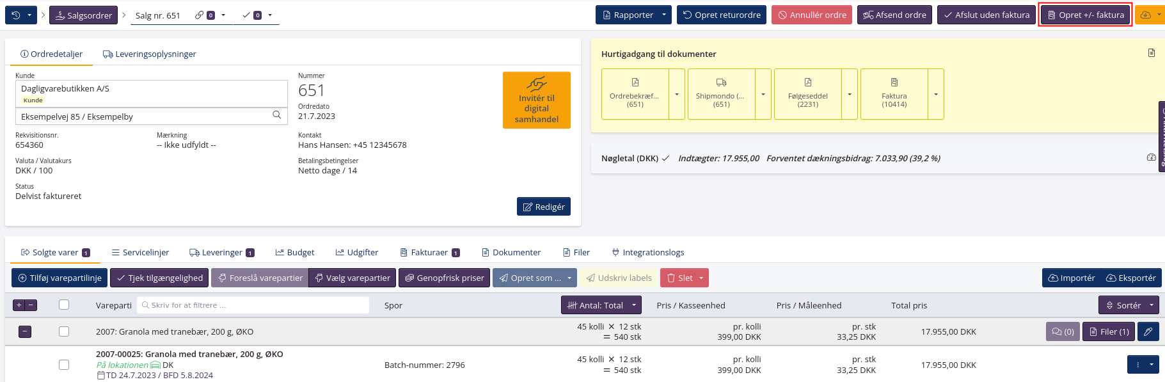Open the Følgeseddel (2231) document shortcut
Viewport: 1165px width, 382px height.
pyautogui.click(x=807, y=94)
